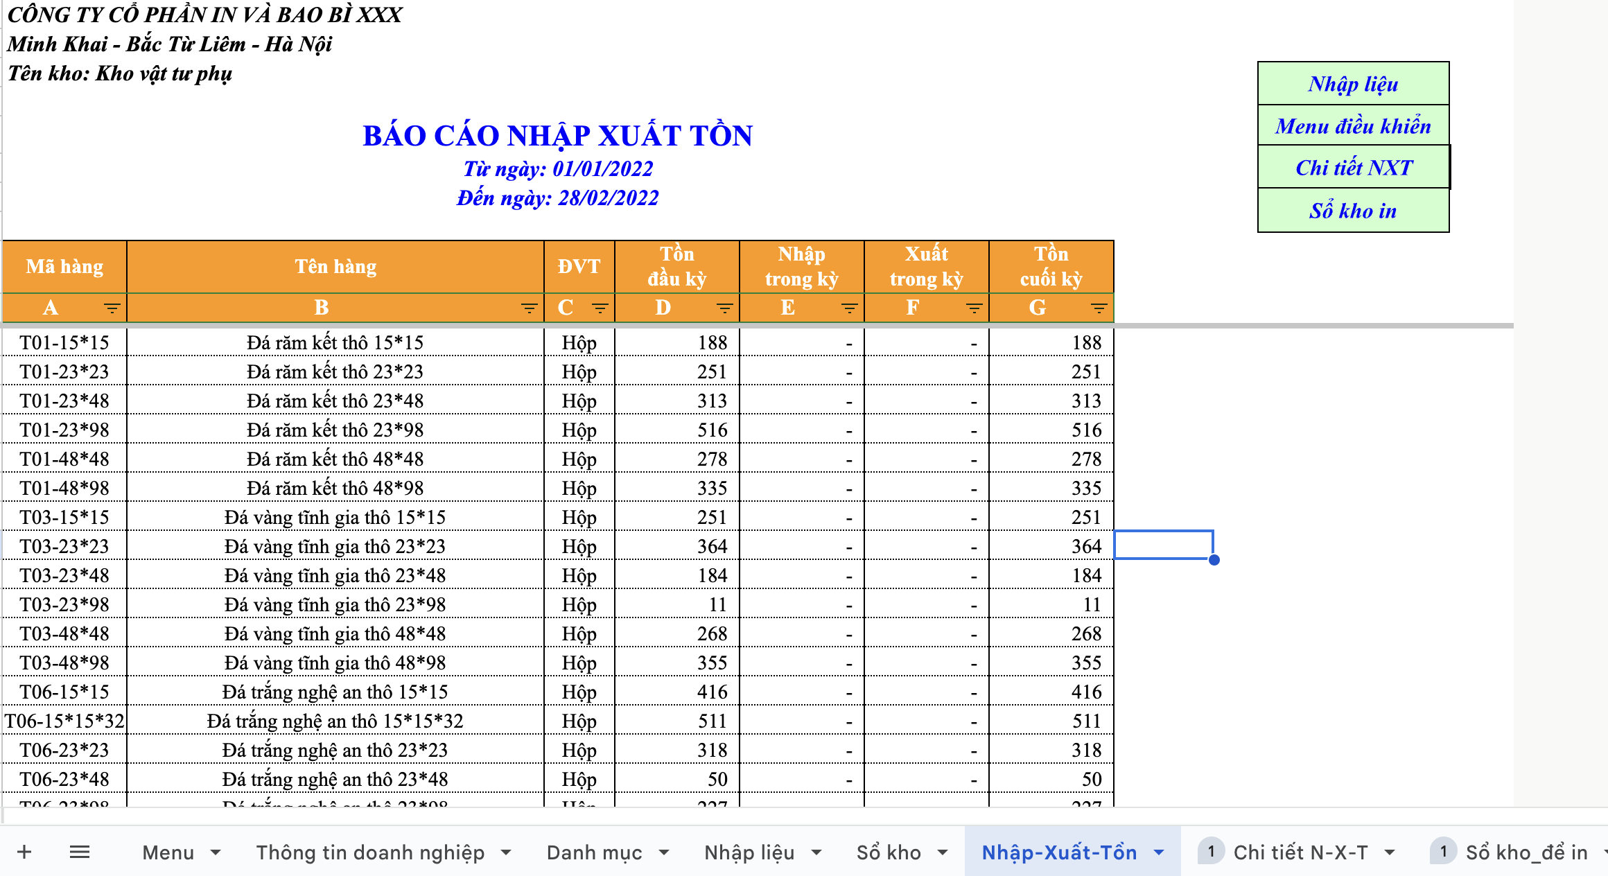Screen dimensions: 1608x876
Task: Switch to the Chi tiết N-X-T sheet
Action: [1301, 852]
